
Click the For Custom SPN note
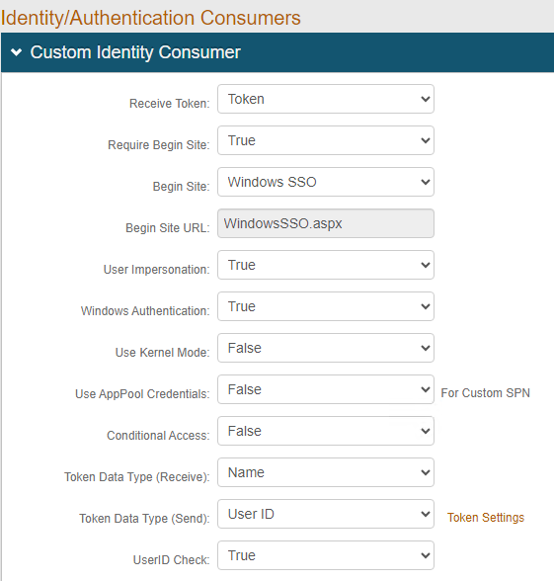coord(485,393)
